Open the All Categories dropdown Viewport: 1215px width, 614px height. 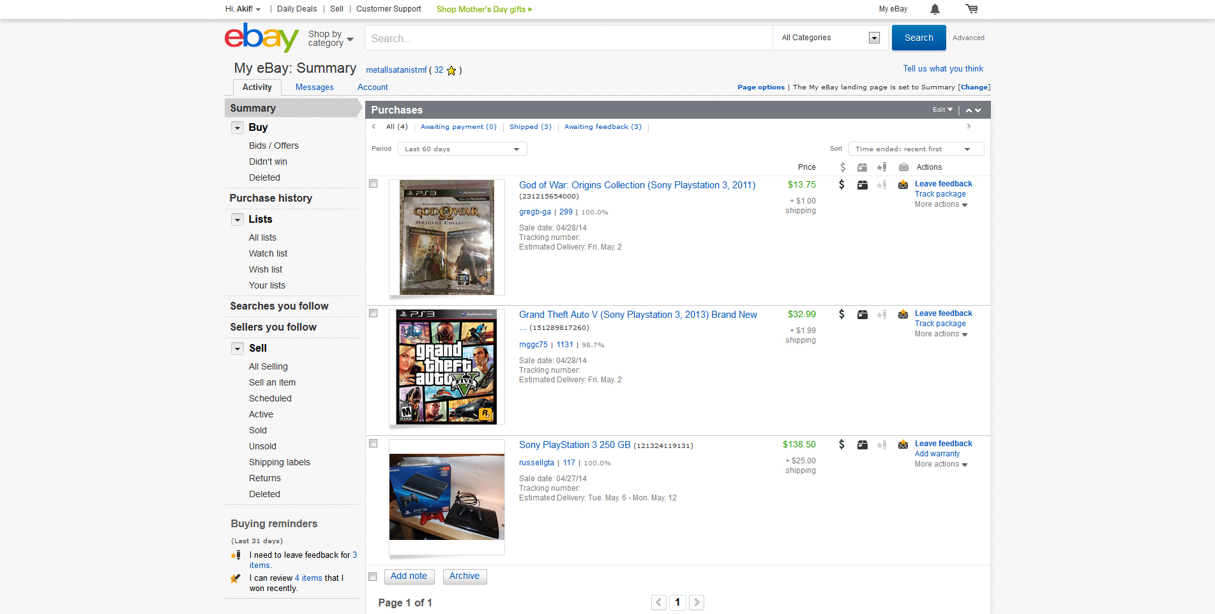click(830, 38)
